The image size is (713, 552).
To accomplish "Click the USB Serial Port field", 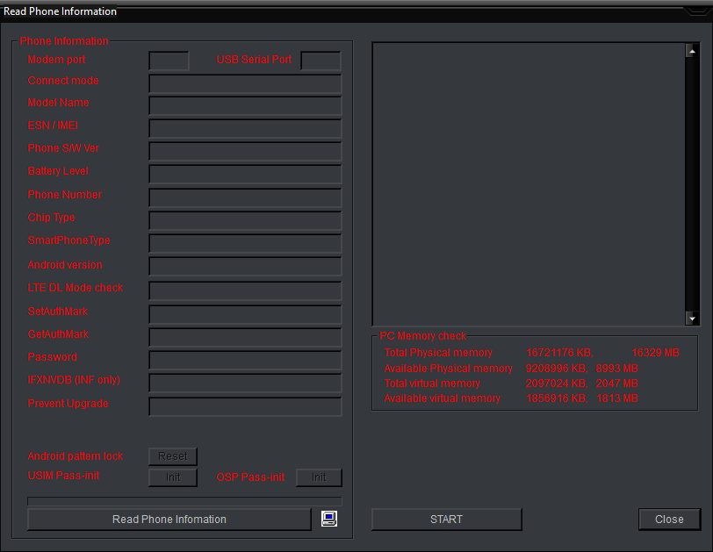I will click(321, 61).
